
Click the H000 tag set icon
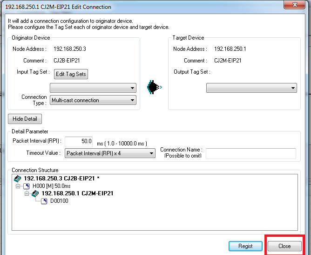pyautogui.click(x=27, y=186)
